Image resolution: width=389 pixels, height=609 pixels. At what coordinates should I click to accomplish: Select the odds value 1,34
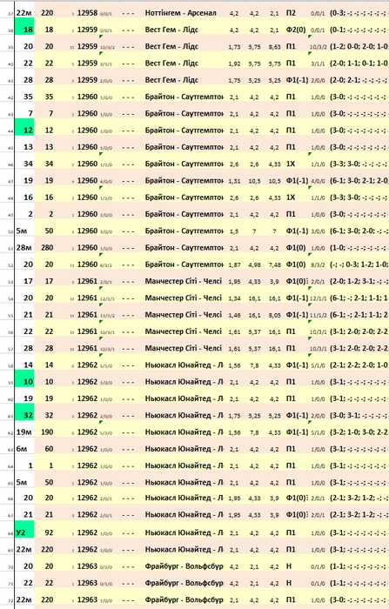point(234,298)
